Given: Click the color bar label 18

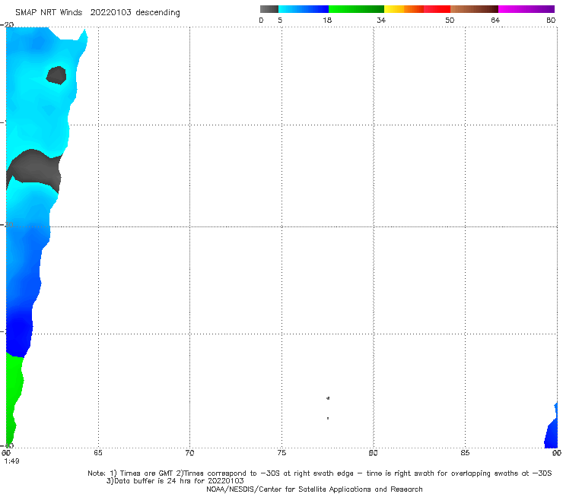Looking at the screenshot, I should [x=327, y=21].
